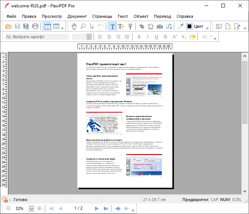Open the font size dropdown
This screenshot has height=214, width=249.
pyautogui.click(x=89, y=37)
